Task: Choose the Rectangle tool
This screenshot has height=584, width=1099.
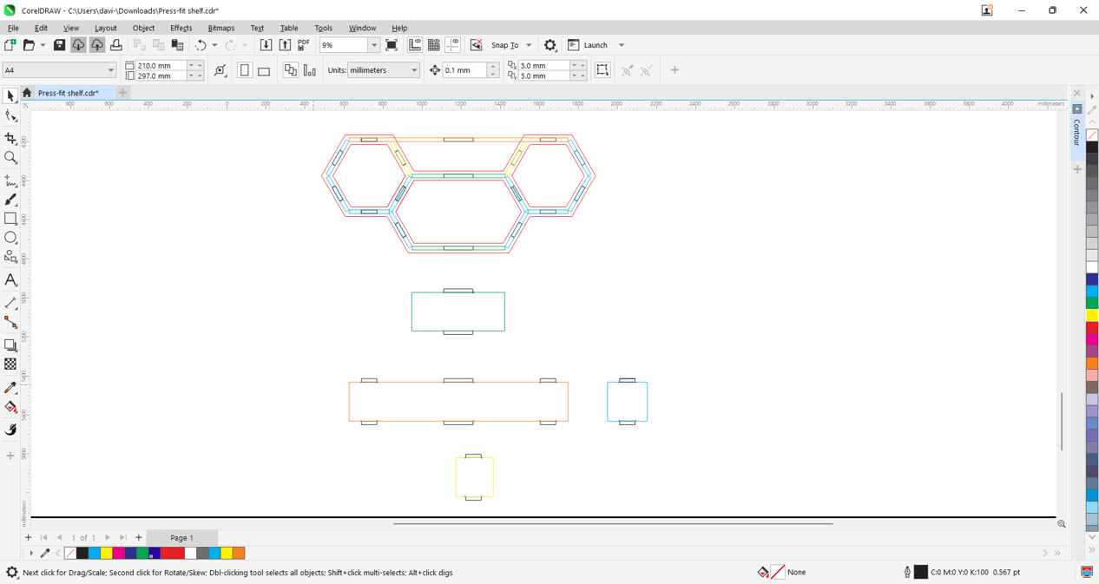Action: (10, 219)
